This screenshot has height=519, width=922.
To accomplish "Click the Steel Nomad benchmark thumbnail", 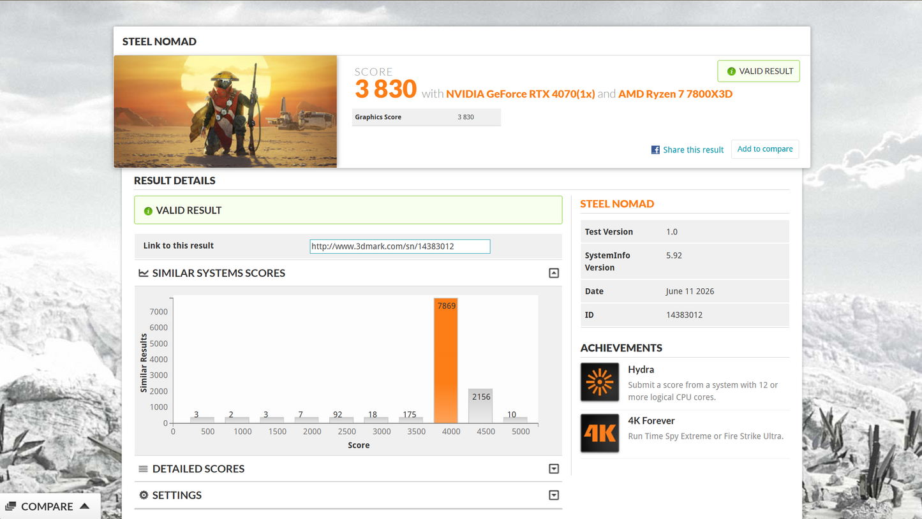I will 225,112.
